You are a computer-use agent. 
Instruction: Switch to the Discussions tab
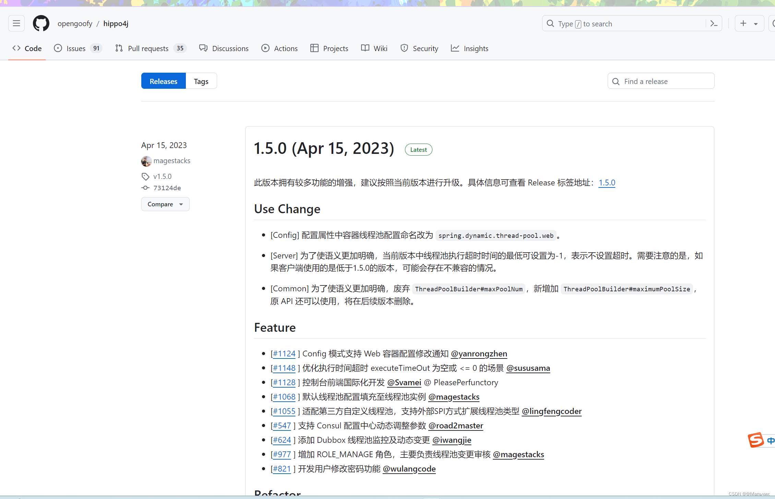[x=230, y=48]
